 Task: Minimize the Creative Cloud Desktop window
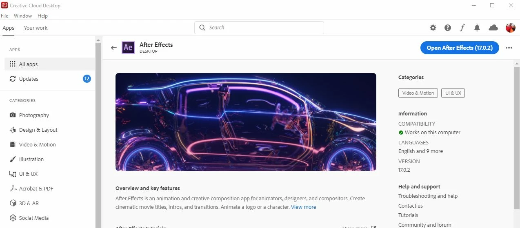coord(473,5)
